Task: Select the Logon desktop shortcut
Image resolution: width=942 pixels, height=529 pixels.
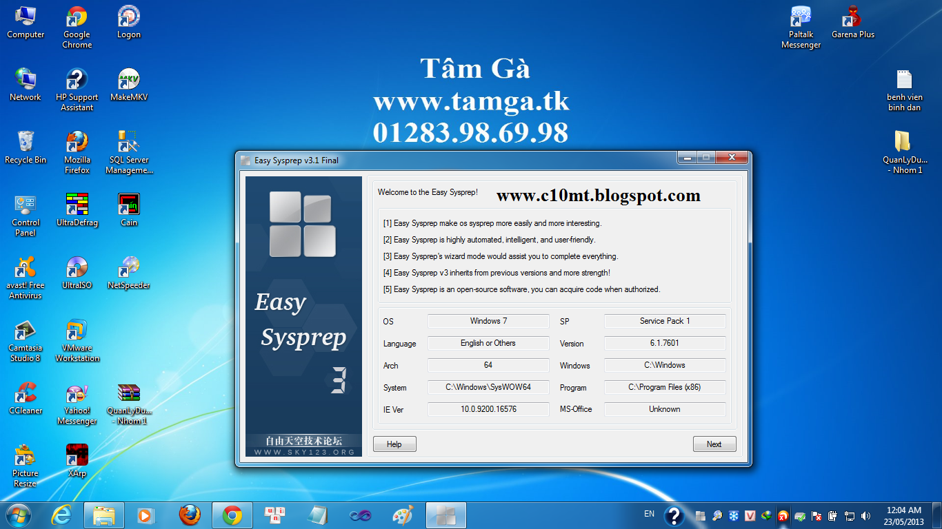Action: tap(128, 22)
